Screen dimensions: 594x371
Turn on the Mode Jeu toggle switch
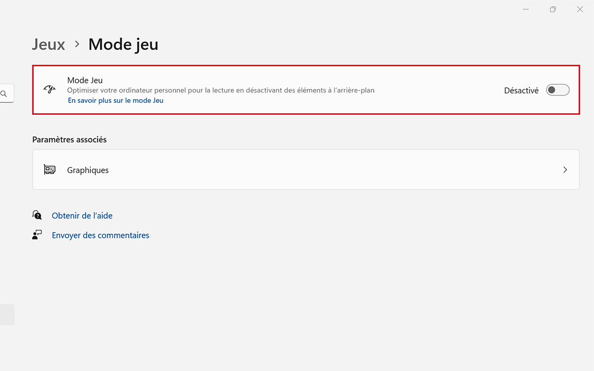point(558,90)
